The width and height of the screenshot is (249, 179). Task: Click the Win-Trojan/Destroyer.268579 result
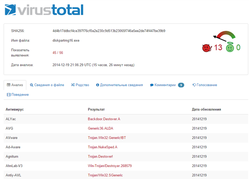click(110, 166)
